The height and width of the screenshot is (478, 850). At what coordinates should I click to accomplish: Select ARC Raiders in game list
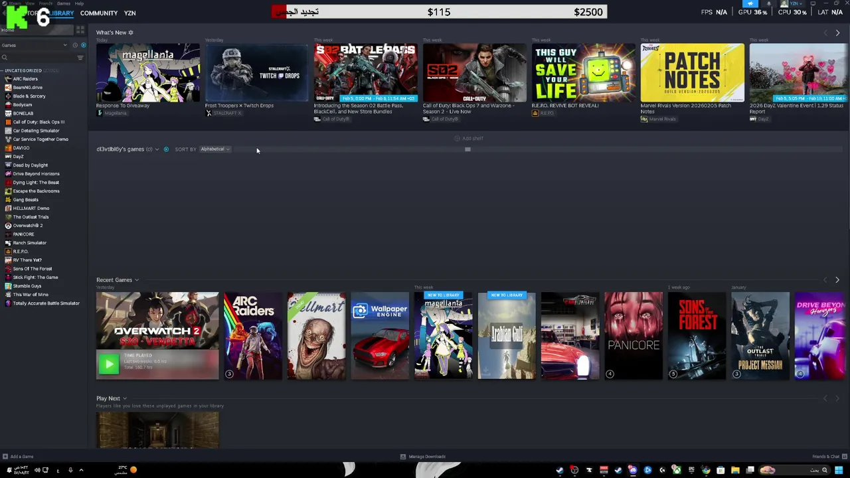point(25,79)
